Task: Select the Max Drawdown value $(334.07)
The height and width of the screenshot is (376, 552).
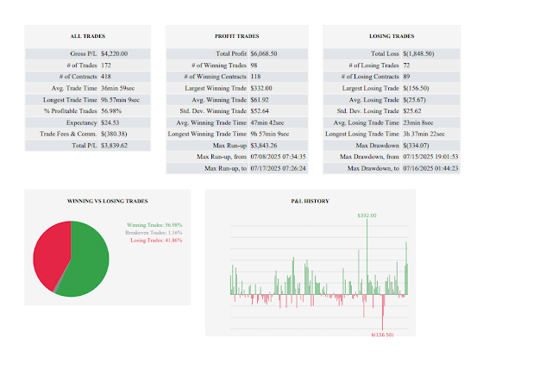Action: click(x=416, y=146)
